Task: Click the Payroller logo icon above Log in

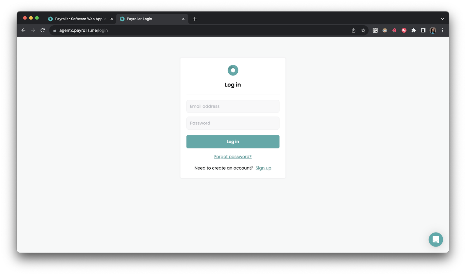Action: [233, 70]
